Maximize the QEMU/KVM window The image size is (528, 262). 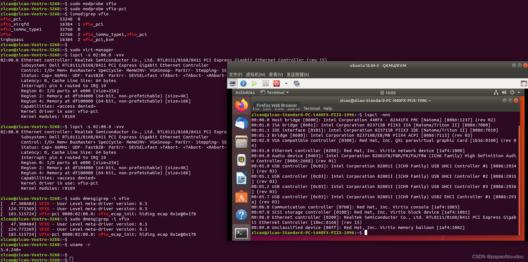[x=520, y=65]
